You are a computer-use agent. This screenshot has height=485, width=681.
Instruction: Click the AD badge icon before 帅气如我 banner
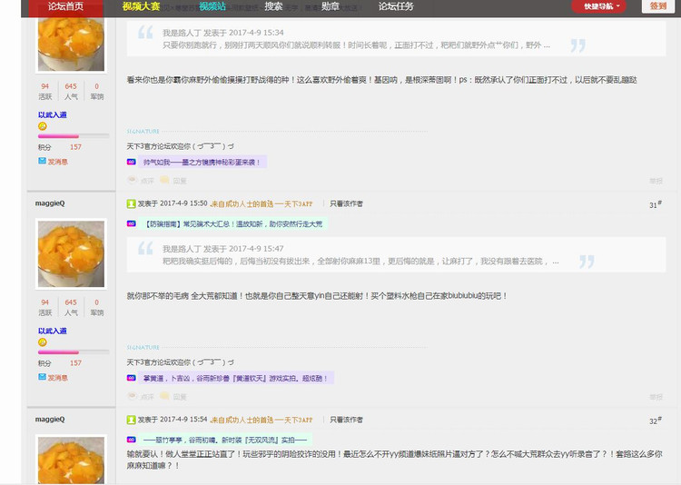point(131,162)
